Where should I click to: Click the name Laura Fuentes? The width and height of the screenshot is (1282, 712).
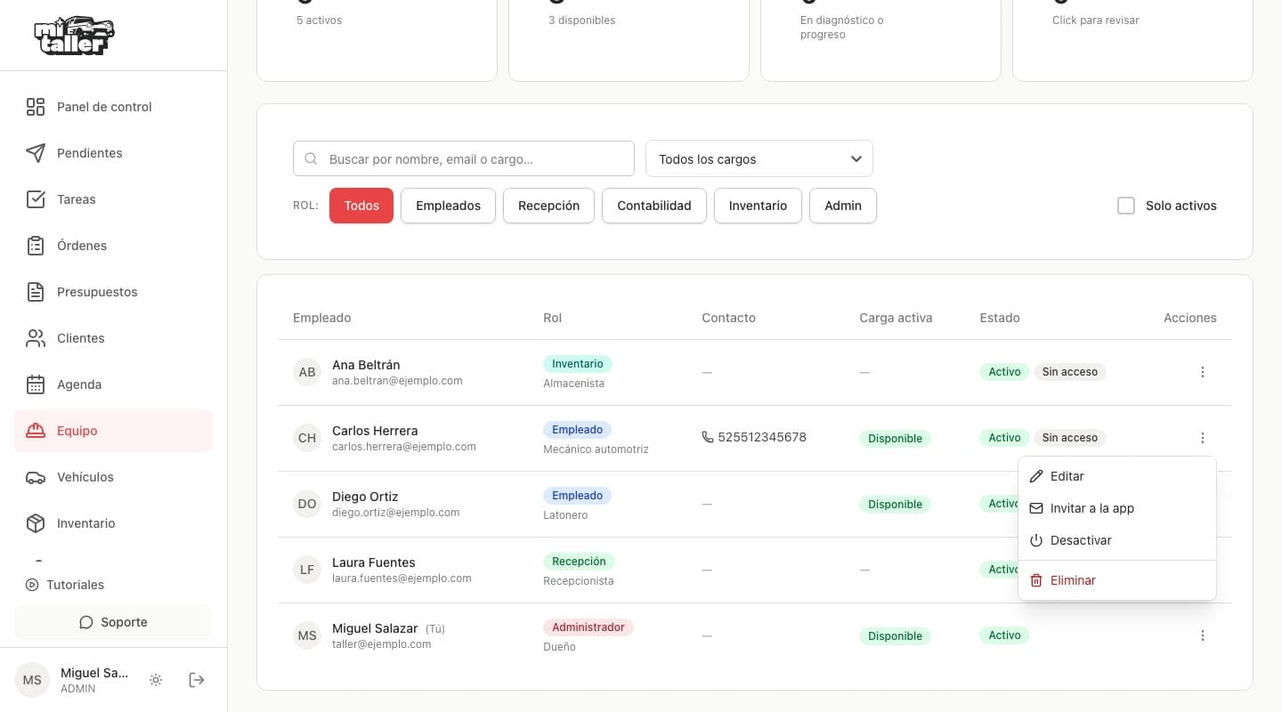(374, 562)
